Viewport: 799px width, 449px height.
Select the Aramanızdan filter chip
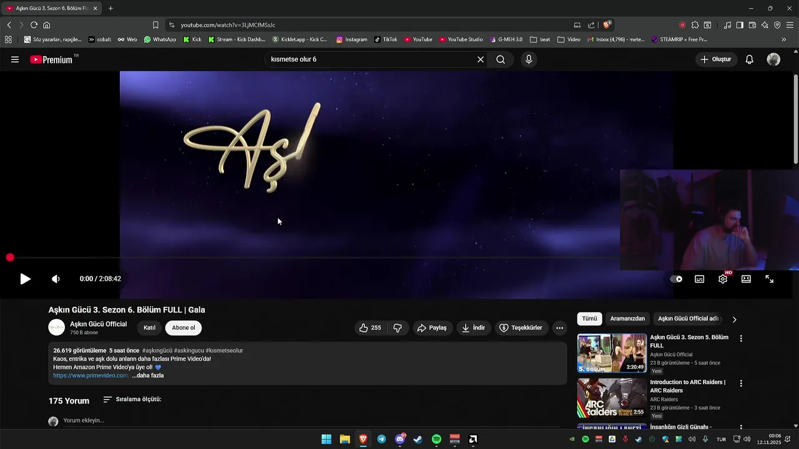(627, 319)
